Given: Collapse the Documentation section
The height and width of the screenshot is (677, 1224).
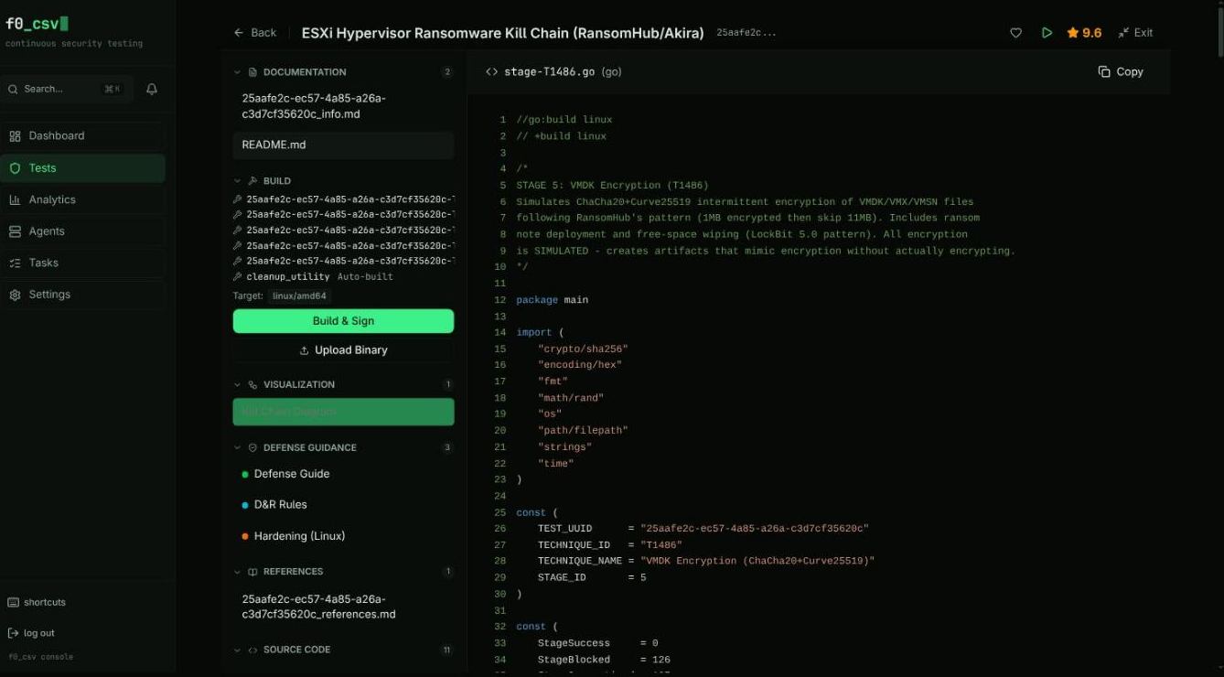Looking at the screenshot, I should tap(238, 72).
